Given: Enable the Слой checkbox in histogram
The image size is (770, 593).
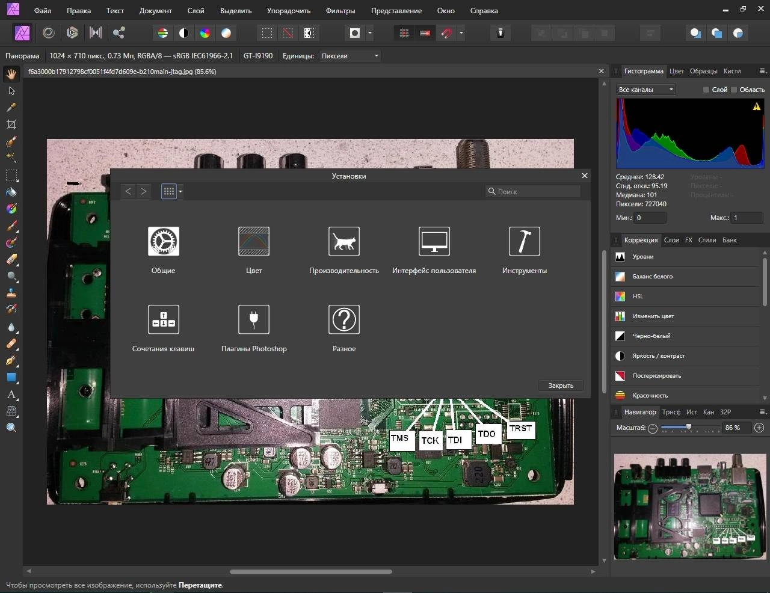Looking at the screenshot, I should [x=706, y=90].
